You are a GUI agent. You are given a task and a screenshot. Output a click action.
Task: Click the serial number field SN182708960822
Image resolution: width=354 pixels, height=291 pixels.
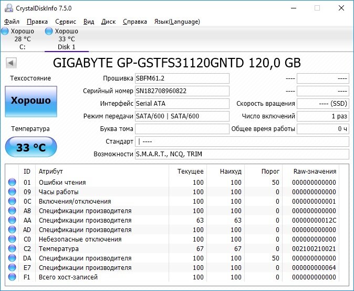tap(182, 91)
